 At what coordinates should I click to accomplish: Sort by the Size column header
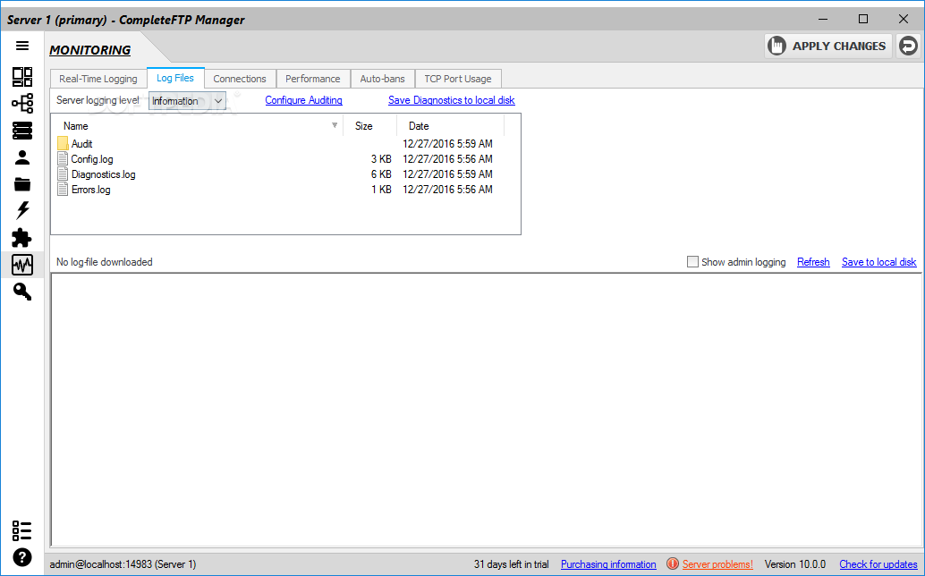pos(369,125)
